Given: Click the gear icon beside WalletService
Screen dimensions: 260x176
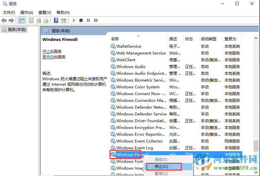Looking at the screenshot, I should pos(113,46).
